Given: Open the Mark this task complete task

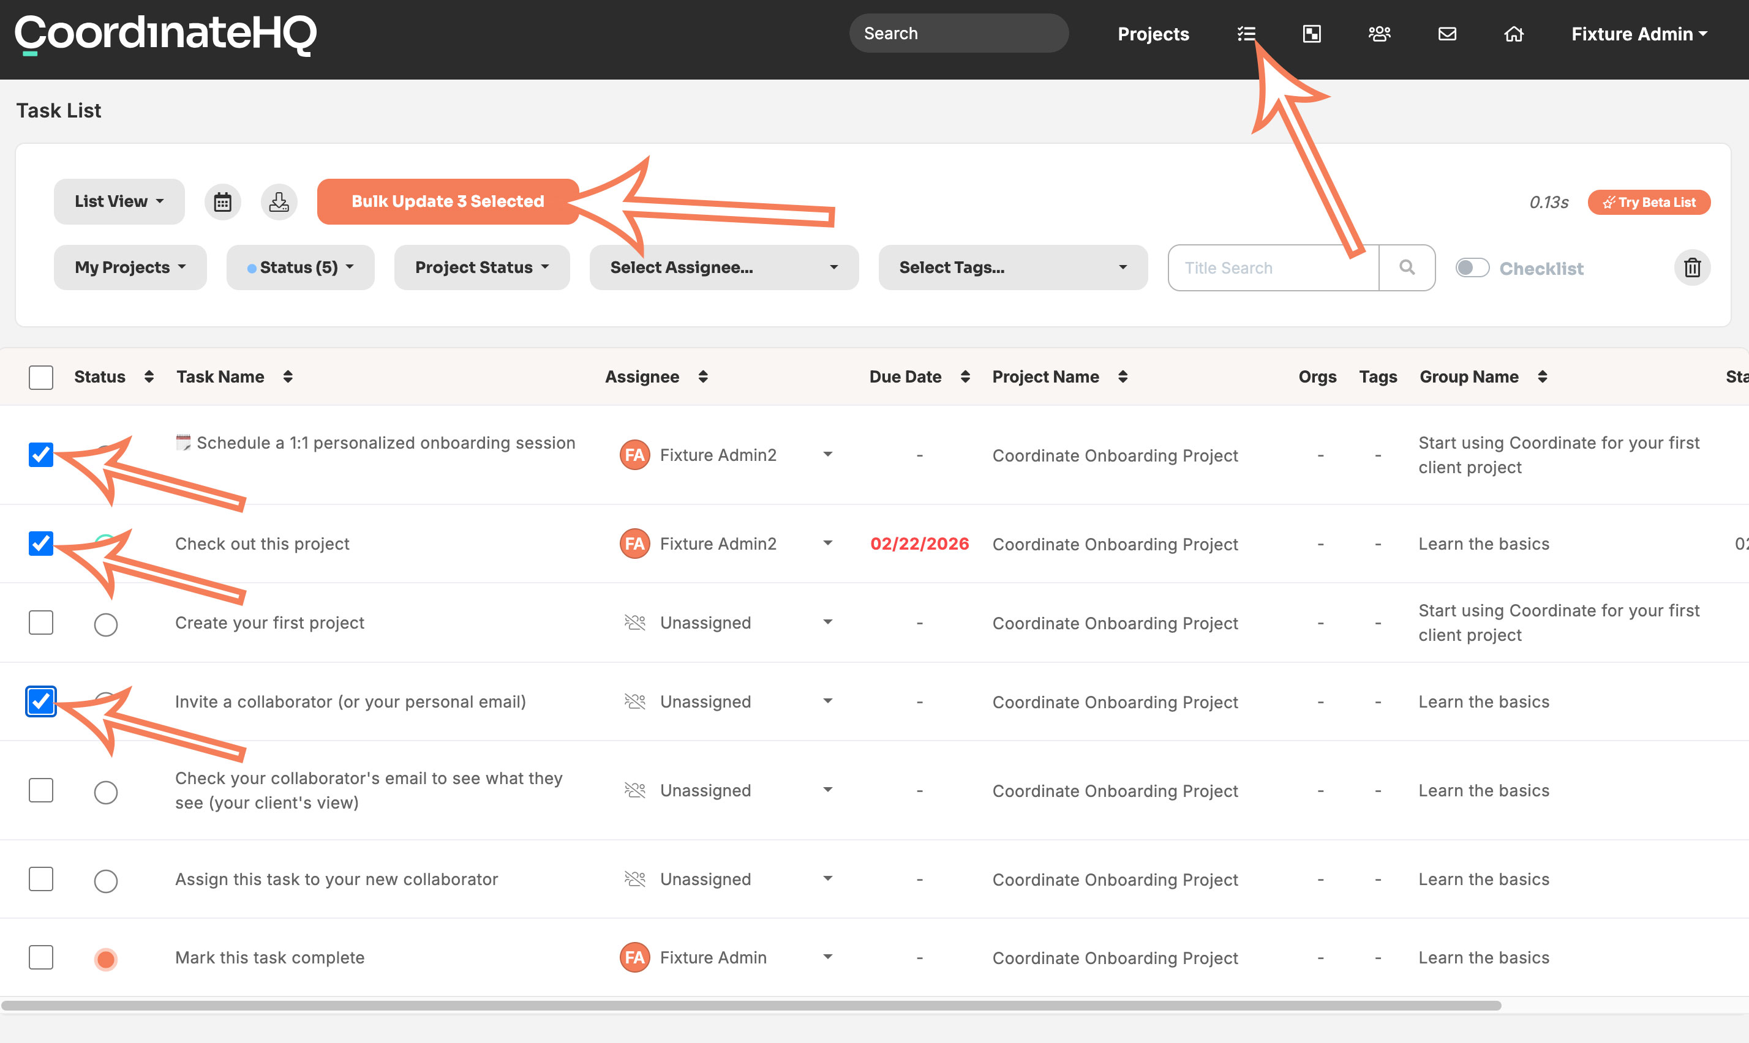Looking at the screenshot, I should click(270, 958).
